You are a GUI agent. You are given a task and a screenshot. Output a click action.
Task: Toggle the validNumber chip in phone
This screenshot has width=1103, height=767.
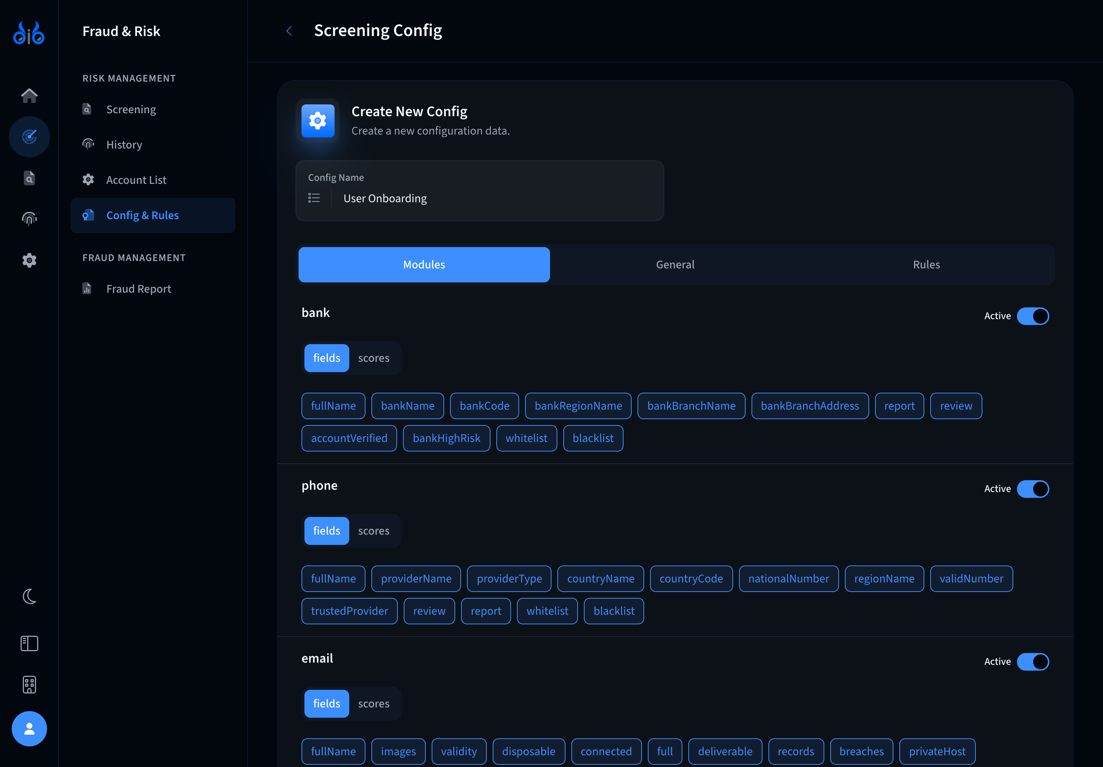click(x=971, y=578)
